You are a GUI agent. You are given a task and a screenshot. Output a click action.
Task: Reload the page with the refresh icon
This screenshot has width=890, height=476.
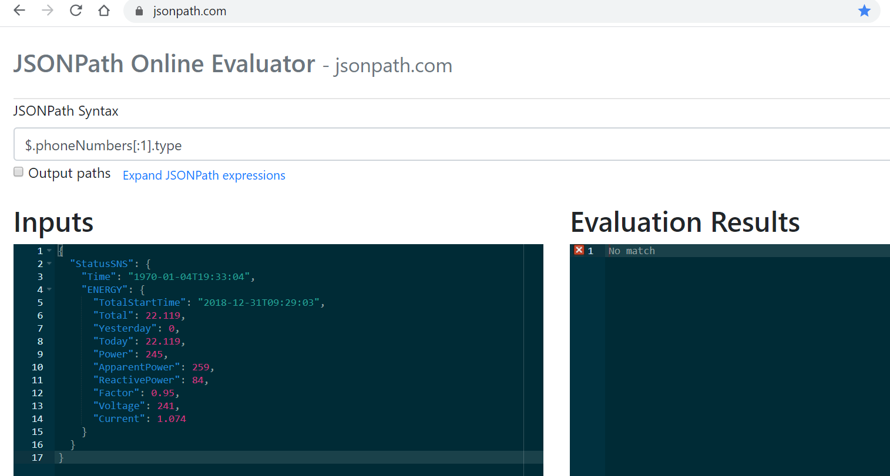click(76, 11)
